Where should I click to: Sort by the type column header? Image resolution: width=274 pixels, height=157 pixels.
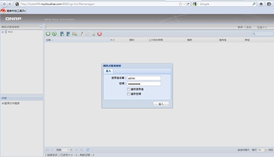[138, 40]
